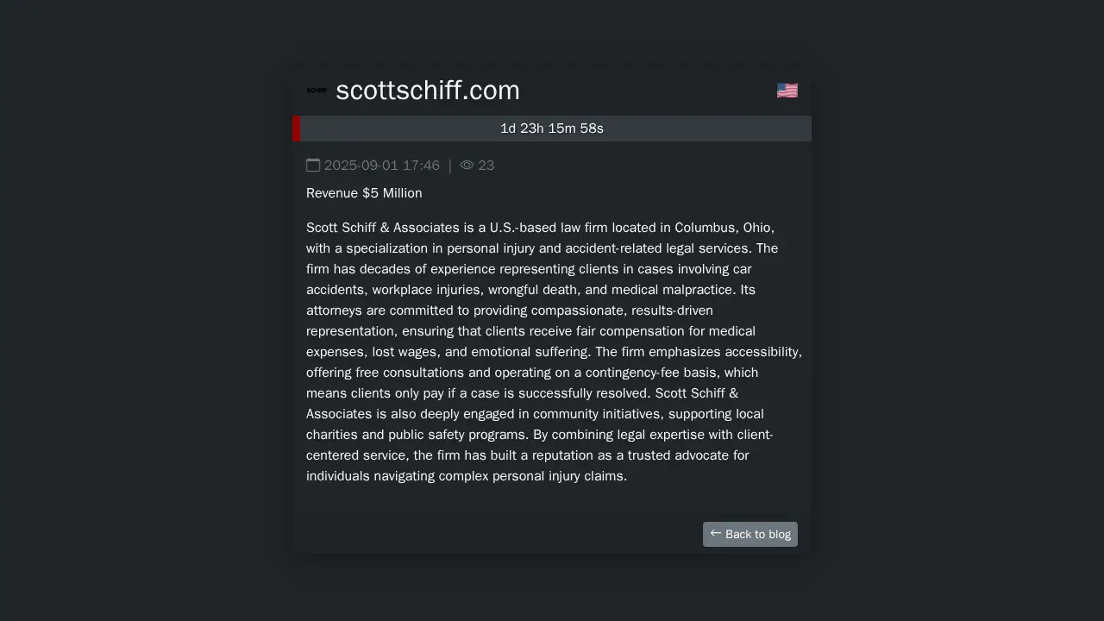Click the 1d 23h 15m 58s countdown text

coord(552,129)
